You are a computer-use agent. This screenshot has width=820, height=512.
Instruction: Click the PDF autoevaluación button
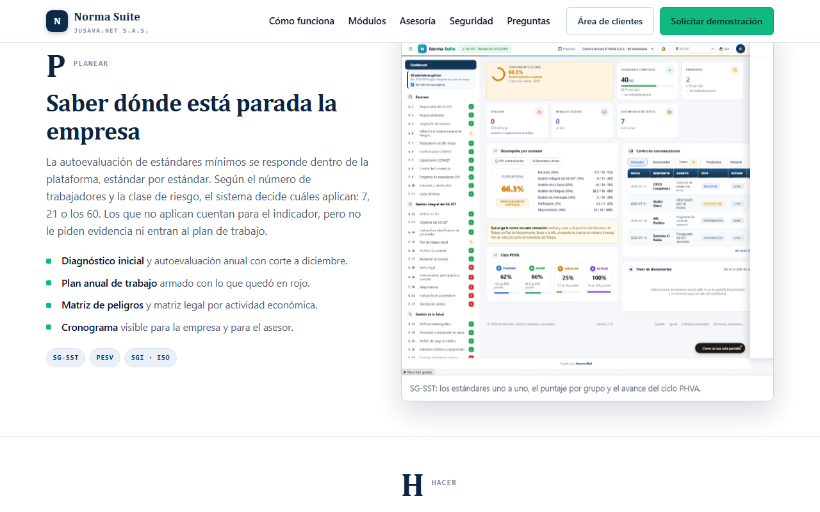pyautogui.click(x=510, y=161)
